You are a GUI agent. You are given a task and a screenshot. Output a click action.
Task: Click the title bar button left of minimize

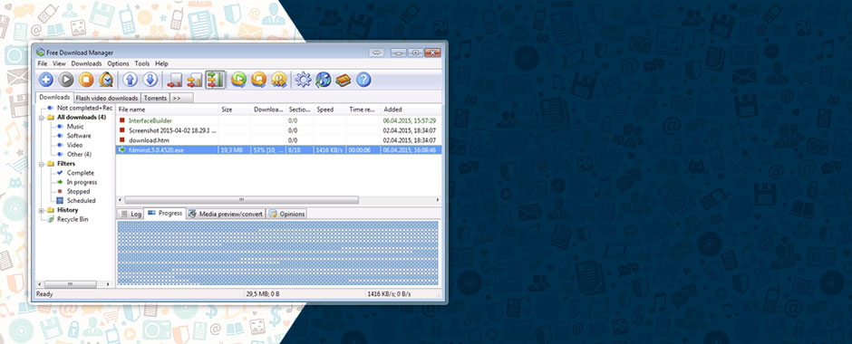376,53
